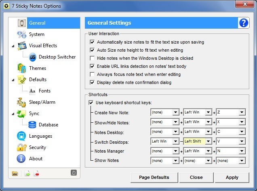Open Show Notes last (none) key dropdown
257x191 pixels.
[x=231, y=161]
